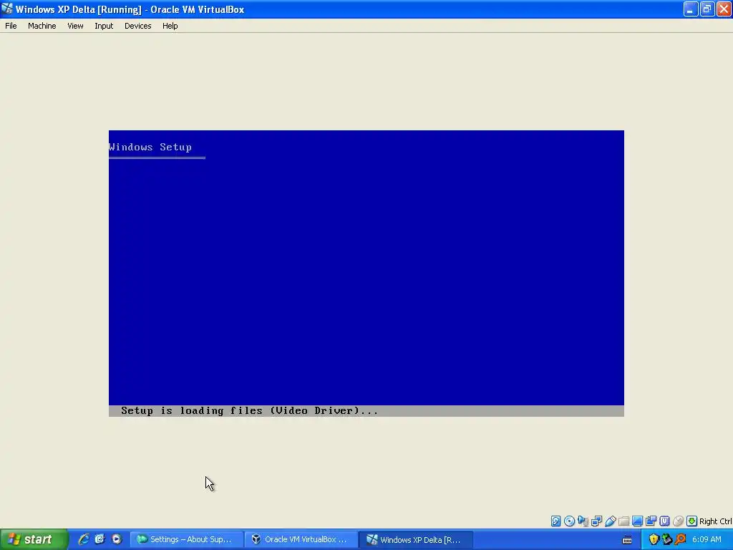
Task: Click the recording/video capture indicator icon
Action: [x=651, y=521]
